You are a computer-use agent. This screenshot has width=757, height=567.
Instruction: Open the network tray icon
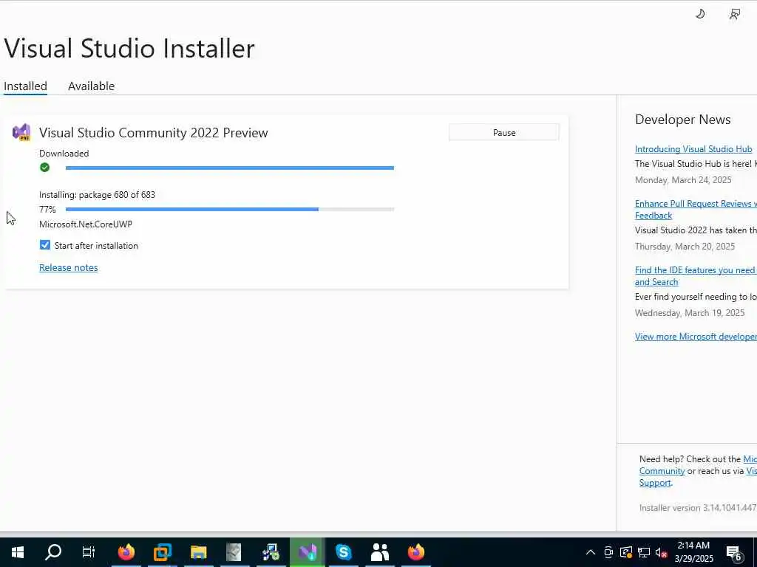[x=644, y=552]
